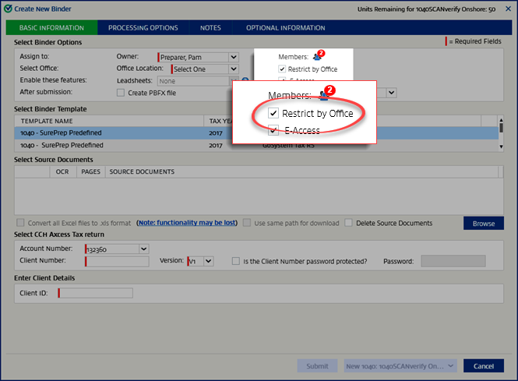Open the Owner dropdown showing Preparer, Pam
The width and height of the screenshot is (518, 381).
(234, 57)
